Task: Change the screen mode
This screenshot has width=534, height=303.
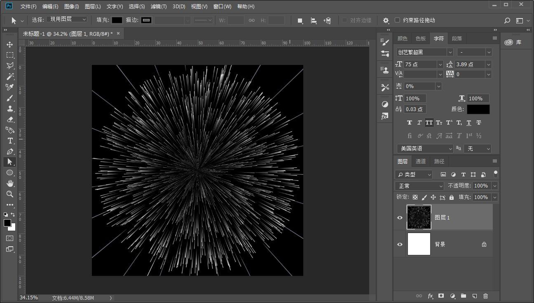Action: pos(10,249)
